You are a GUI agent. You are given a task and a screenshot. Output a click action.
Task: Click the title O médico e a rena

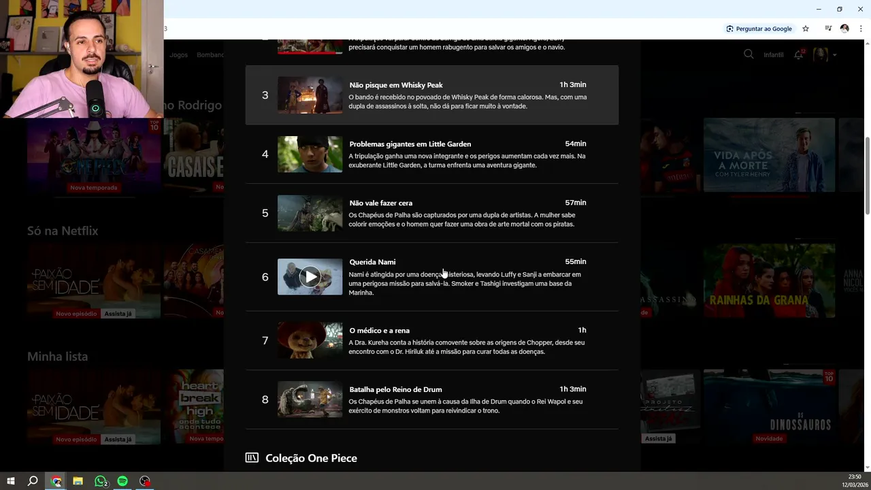pos(380,331)
